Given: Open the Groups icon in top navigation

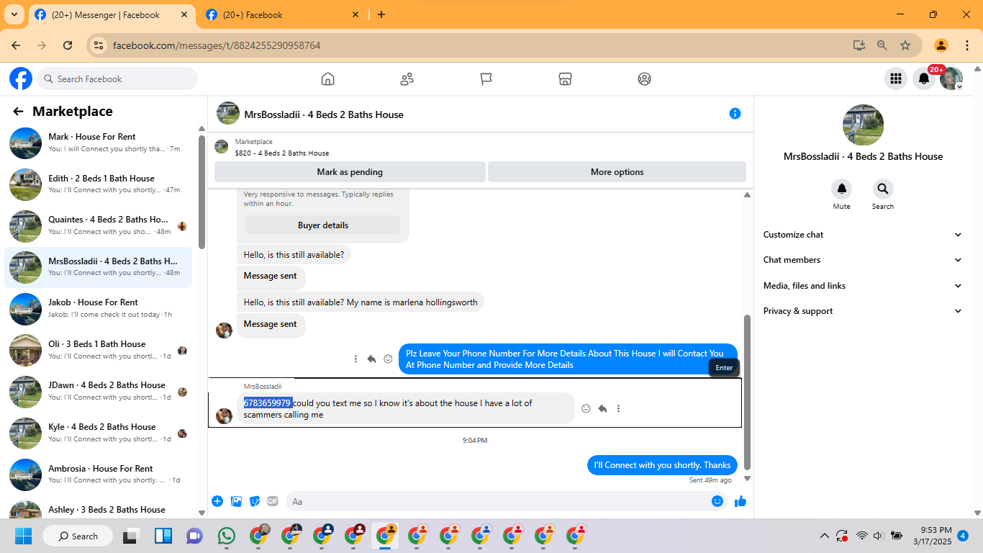Looking at the screenshot, I should [645, 79].
